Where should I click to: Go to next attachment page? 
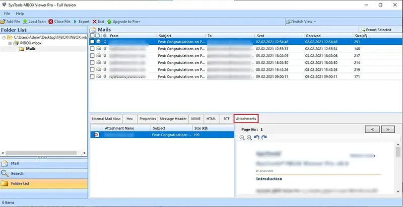coord(387,129)
